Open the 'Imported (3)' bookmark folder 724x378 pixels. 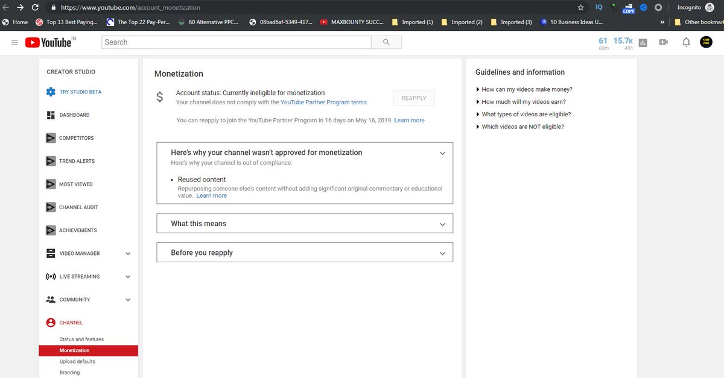point(511,22)
